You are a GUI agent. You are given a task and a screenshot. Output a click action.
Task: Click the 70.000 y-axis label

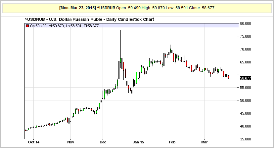pyautogui.click(x=246, y=49)
